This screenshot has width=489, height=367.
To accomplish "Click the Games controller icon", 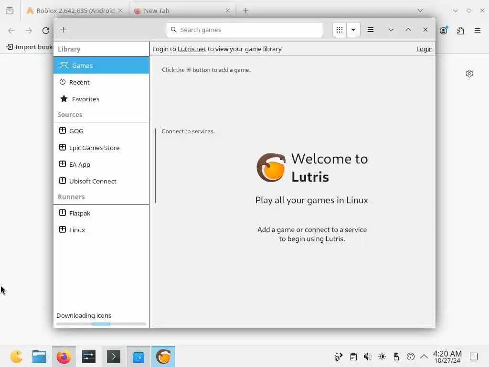I will 64,65.
